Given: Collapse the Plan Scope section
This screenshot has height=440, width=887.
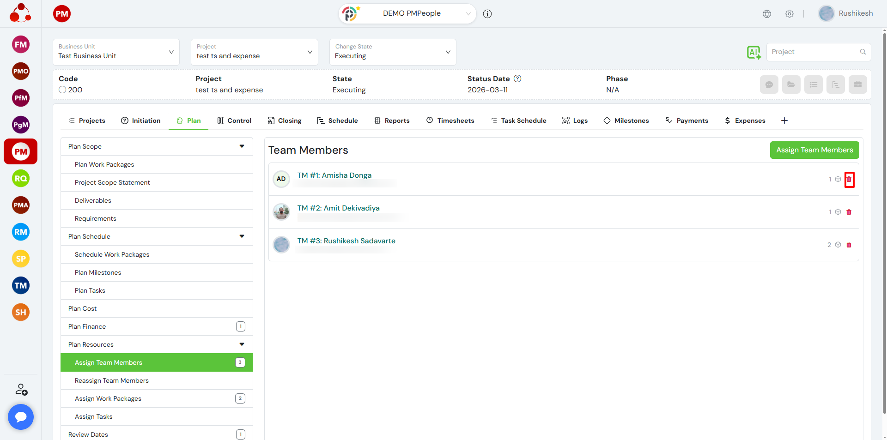Looking at the screenshot, I should click(x=242, y=146).
